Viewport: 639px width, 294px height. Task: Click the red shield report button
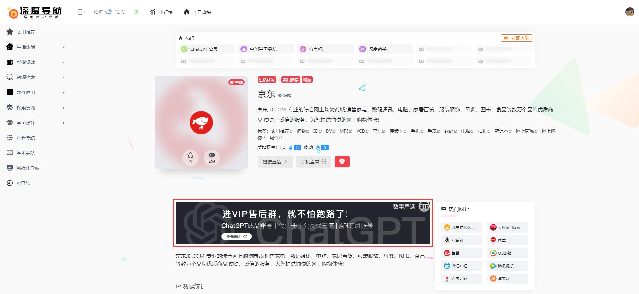(x=342, y=161)
